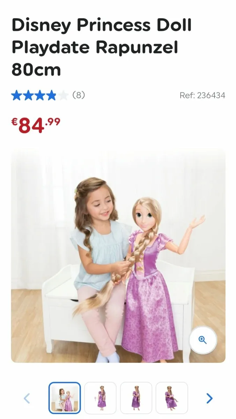This screenshot has height=419, width=236.
Task: Select thumbnail of girl braiding doll's hair
Action: click(x=65, y=398)
